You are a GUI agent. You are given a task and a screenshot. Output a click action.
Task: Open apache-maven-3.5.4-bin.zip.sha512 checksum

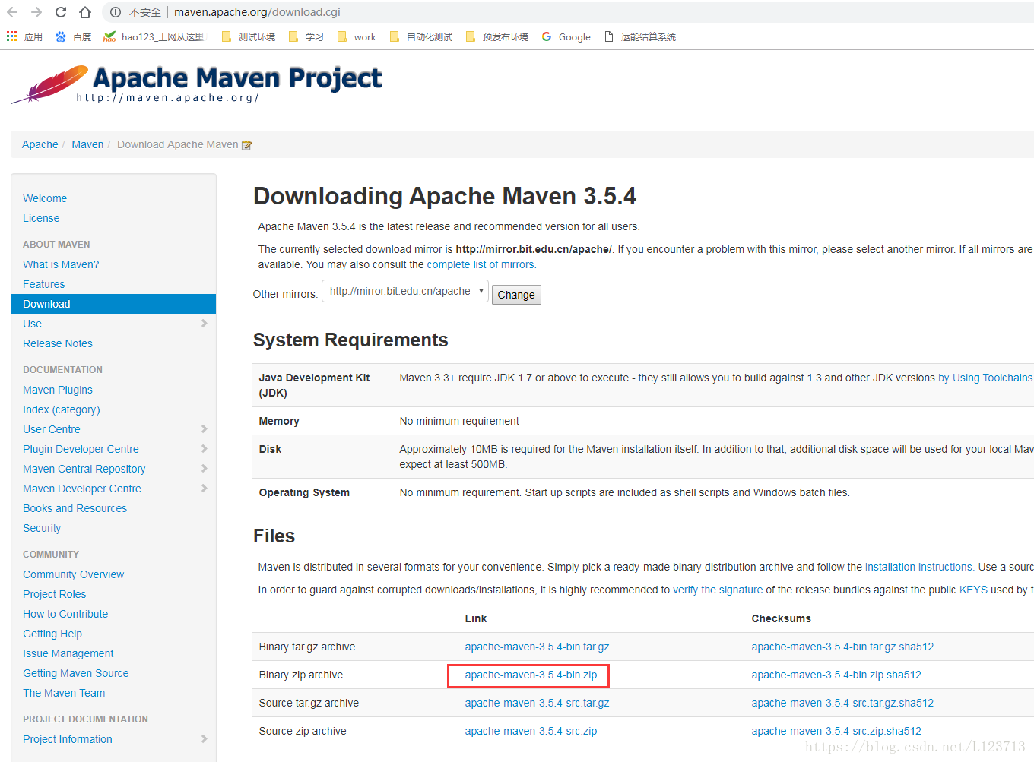pyautogui.click(x=836, y=675)
